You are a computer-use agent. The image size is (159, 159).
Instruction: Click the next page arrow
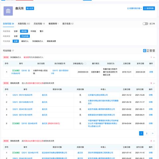[153, 133]
